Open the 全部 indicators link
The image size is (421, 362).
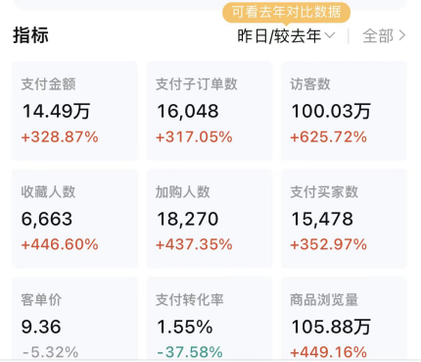pos(384,35)
